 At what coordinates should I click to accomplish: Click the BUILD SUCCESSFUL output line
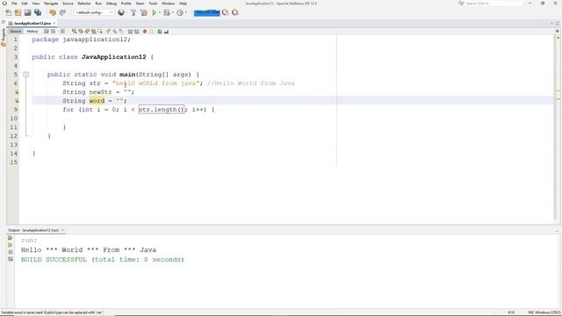coord(103,260)
